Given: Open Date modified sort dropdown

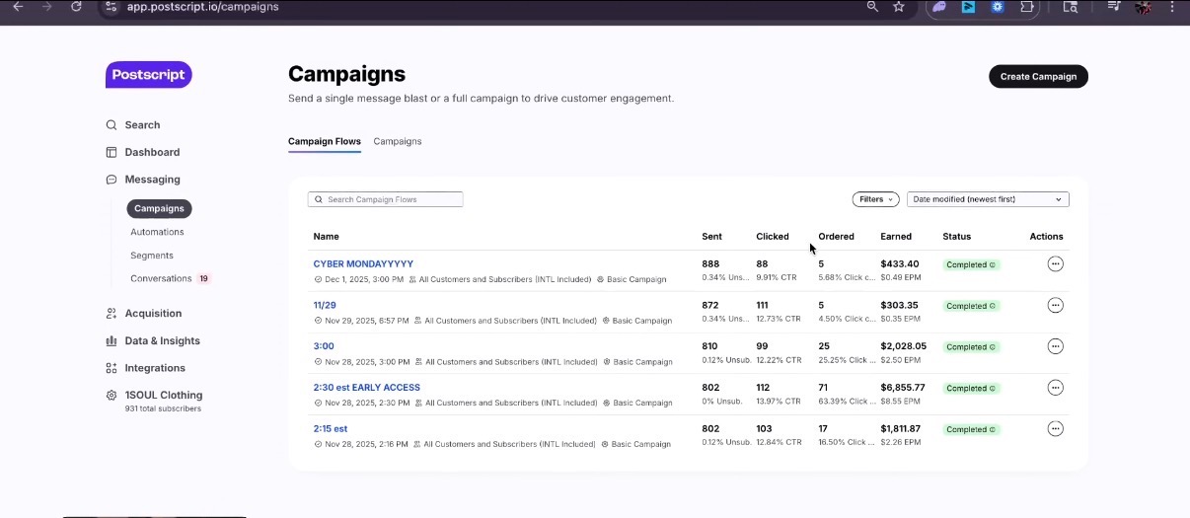Looking at the screenshot, I should point(987,199).
